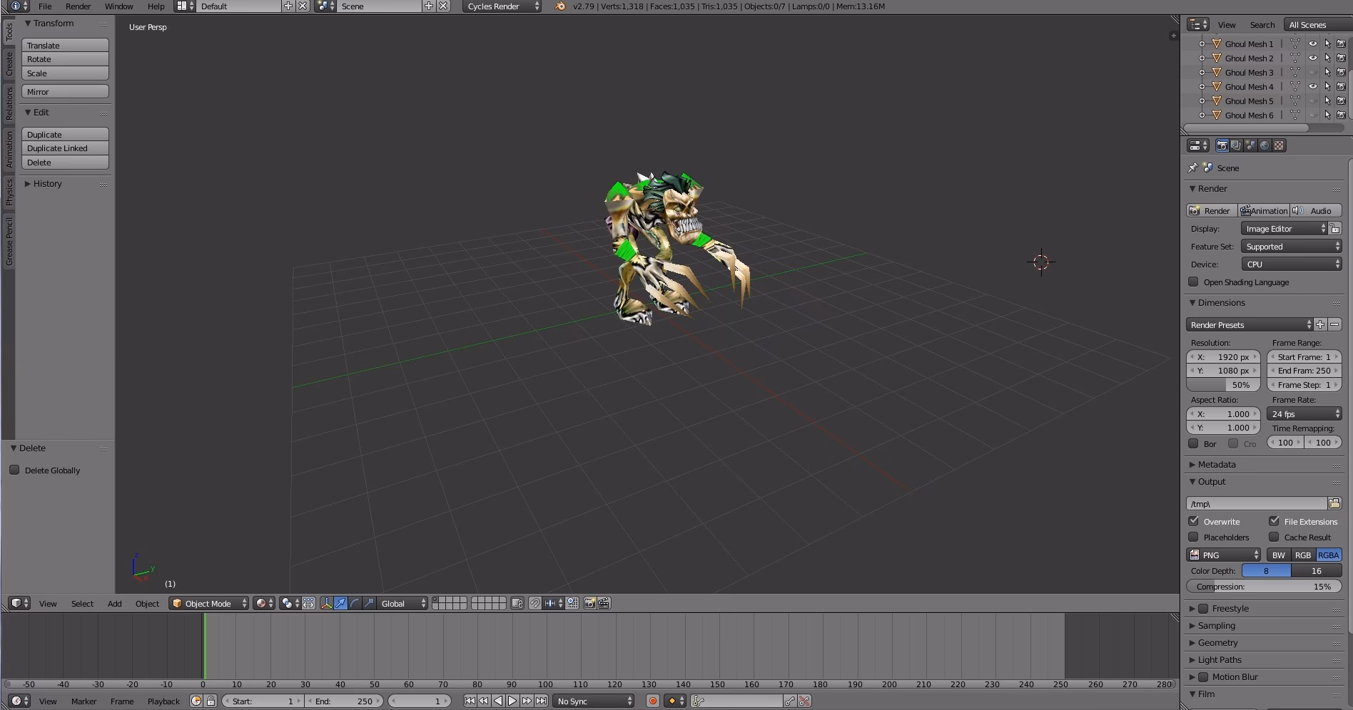The height and width of the screenshot is (710, 1353).
Task: Lock time to other windows padlock
Action: pyautogui.click(x=211, y=701)
